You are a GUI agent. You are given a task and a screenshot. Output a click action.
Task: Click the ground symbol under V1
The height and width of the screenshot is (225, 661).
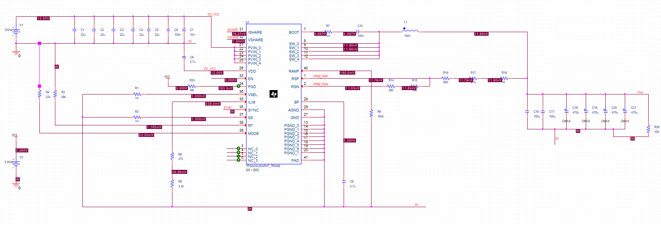point(16,53)
